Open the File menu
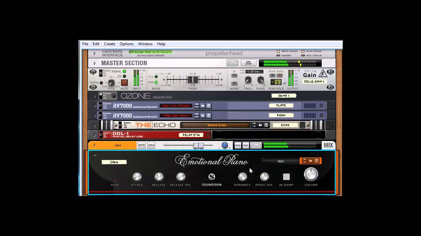The height and width of the screenshot is (236, 421). [85, 44]
